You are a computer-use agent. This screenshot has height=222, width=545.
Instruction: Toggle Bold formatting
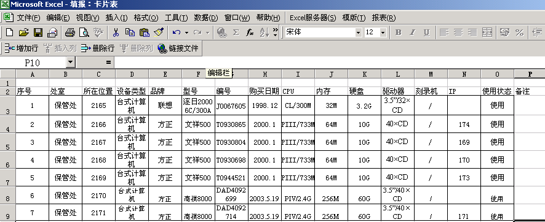(399, 33)
